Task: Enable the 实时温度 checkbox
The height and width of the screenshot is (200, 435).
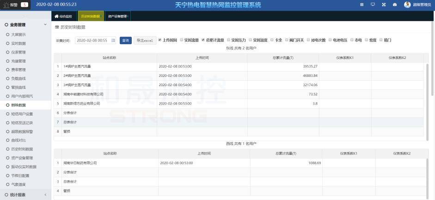Action: tap(250, 40)
